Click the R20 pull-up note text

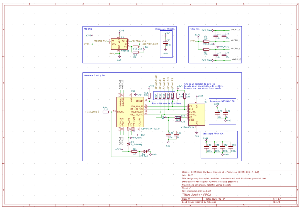(203, 86)
